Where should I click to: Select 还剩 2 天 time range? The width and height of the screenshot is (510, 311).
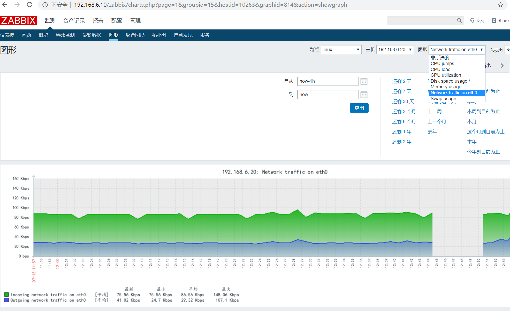[x=402, y=81]
